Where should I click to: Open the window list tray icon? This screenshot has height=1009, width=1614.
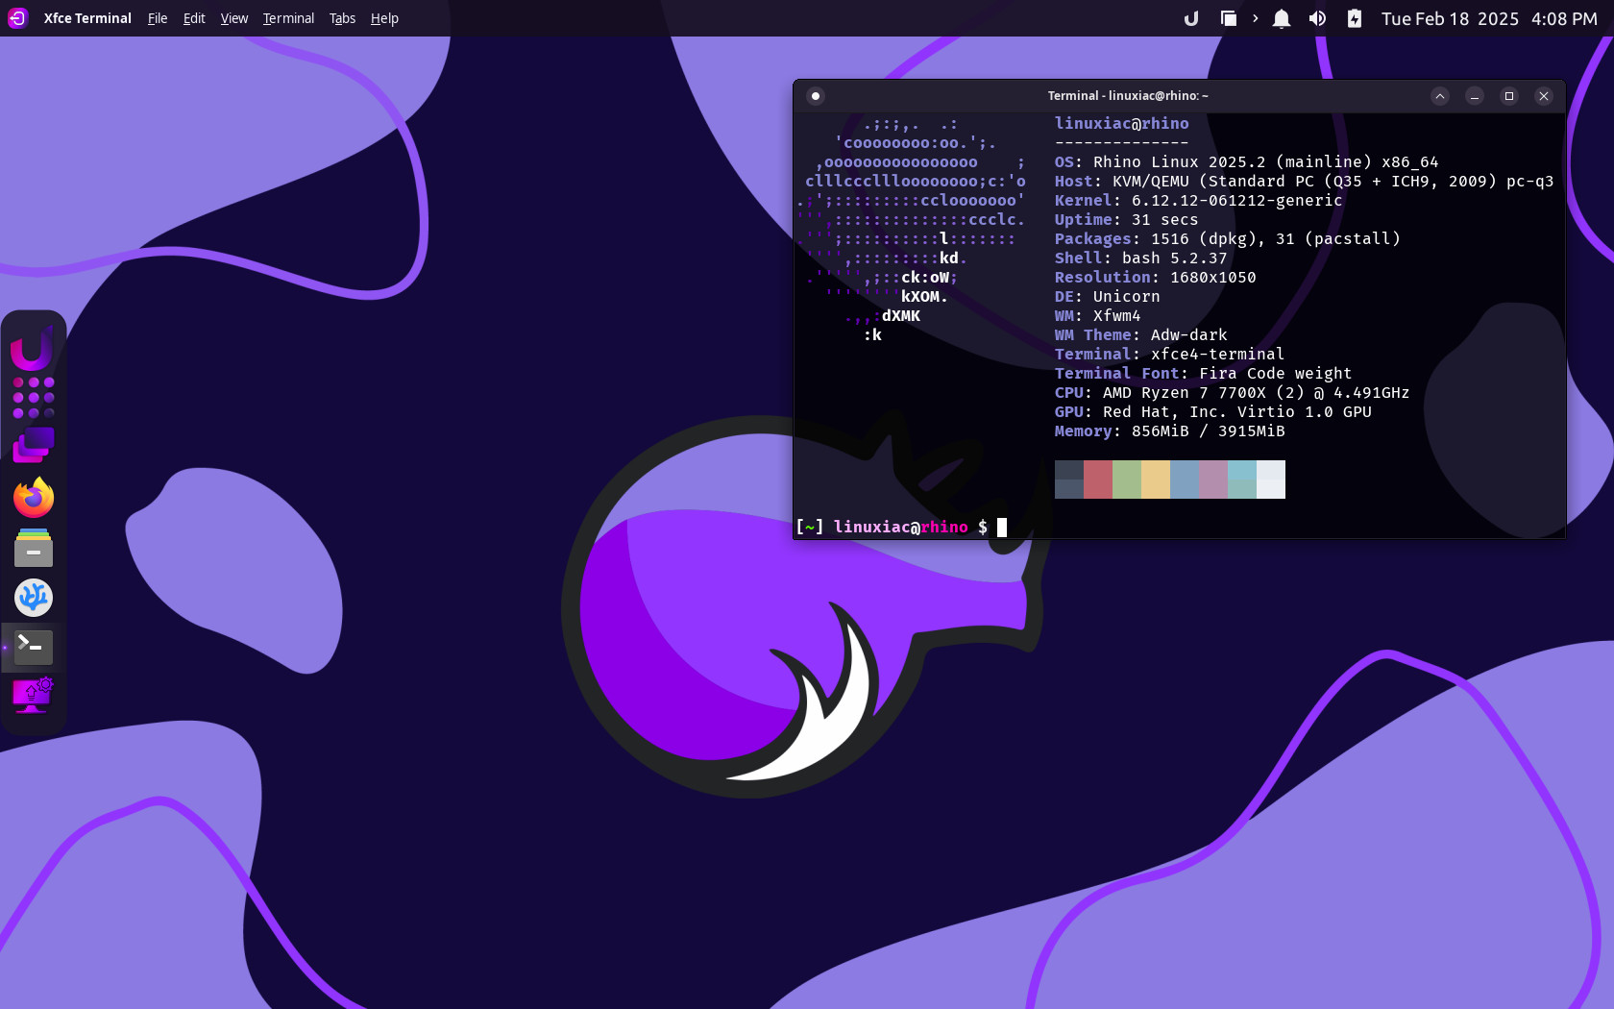coord(1228,18)
